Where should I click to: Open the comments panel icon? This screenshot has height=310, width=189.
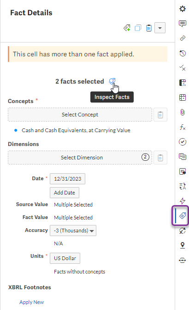click(x=183, y=23)
